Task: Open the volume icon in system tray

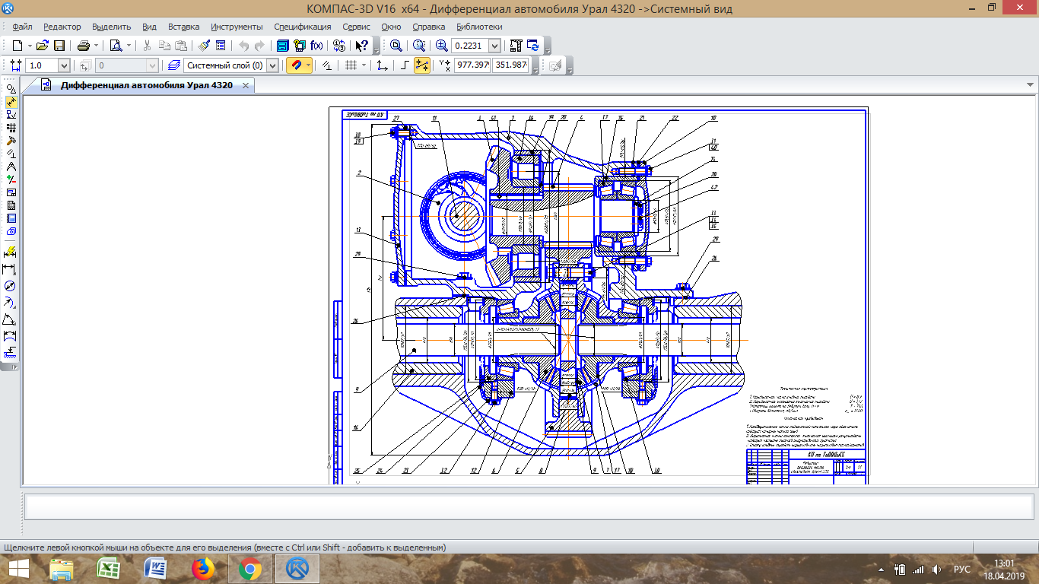Action: [x=936, y=569]
